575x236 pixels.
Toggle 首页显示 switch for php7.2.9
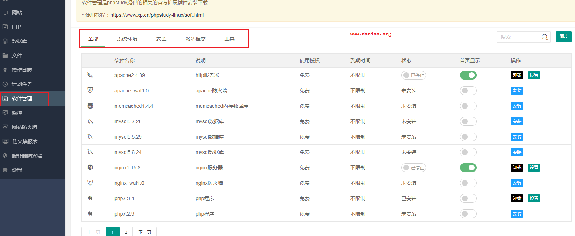pyautogui.click(x=468, y=214)
